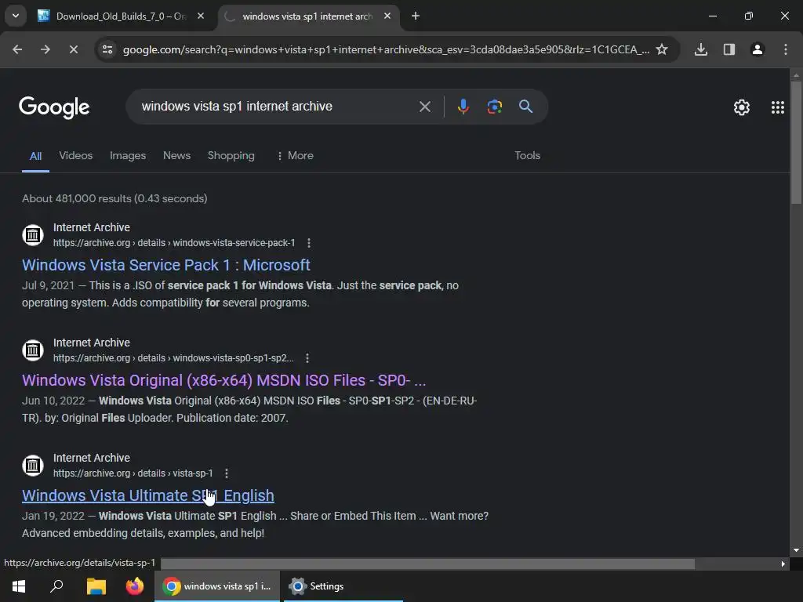This screenshot has height=602, width=803.
Task: Clear the Google search box text
Action: [425, 107]
